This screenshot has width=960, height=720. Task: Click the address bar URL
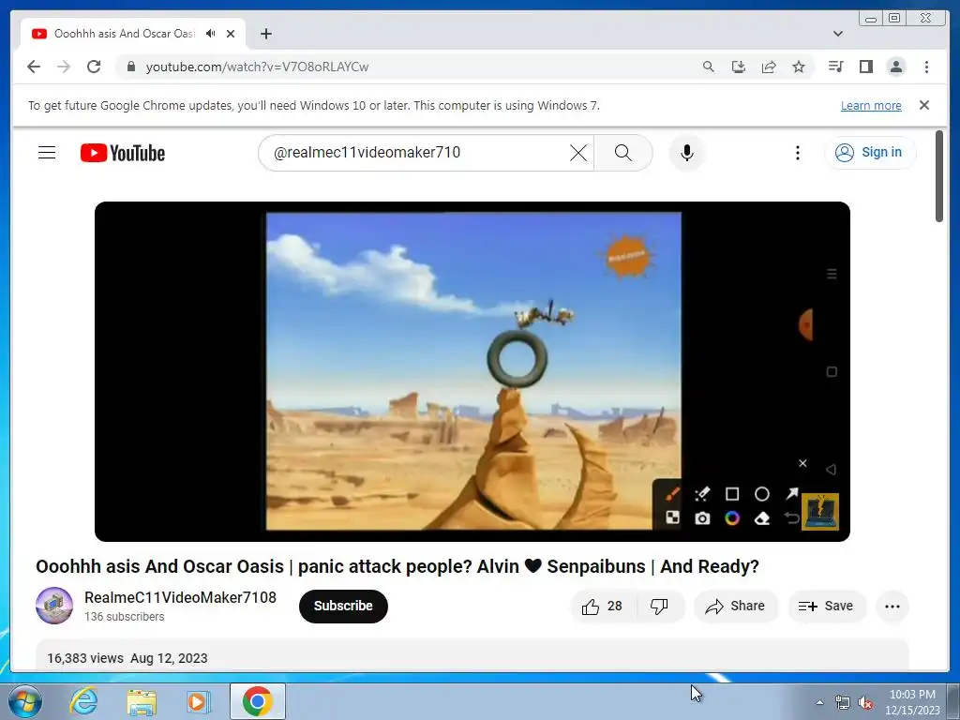pos(257,67)
